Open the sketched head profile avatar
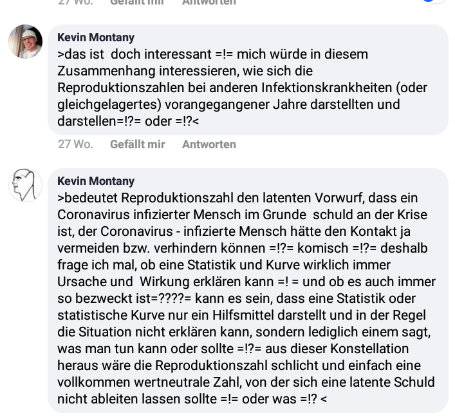 pyautogui.click(x=26, y=185)
